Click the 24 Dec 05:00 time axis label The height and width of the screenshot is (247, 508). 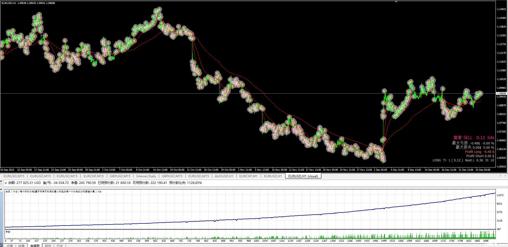(x=483, y=170)
